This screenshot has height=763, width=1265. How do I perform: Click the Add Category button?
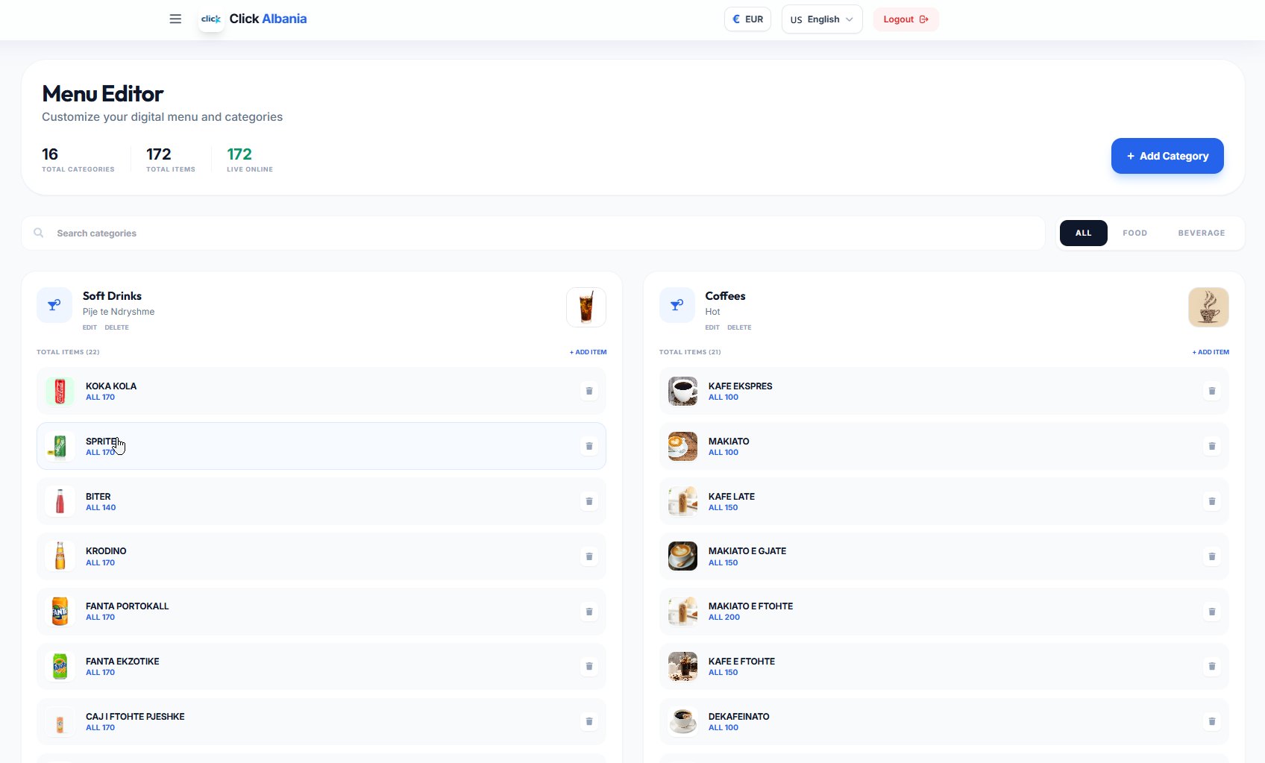[1167, 156]
